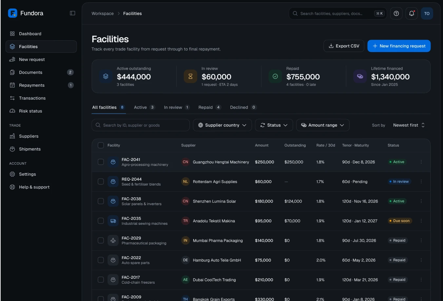Open Documents in the sidebar

click(x=41, y=72)
